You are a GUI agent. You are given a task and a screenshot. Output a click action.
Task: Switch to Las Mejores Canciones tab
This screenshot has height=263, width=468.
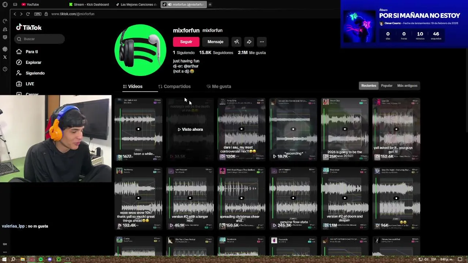[x=136, y=4]
